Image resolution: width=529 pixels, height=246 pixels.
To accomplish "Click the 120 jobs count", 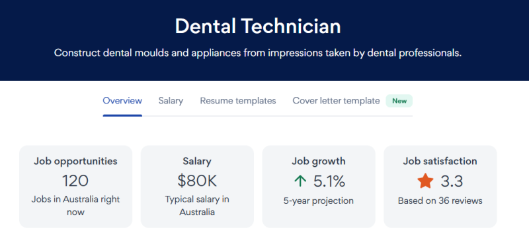I will [x=75, y=181].
